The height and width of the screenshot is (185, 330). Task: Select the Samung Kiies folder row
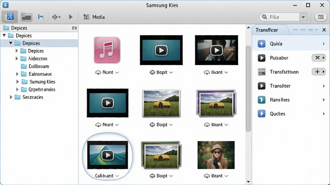(x=39, y=82)
